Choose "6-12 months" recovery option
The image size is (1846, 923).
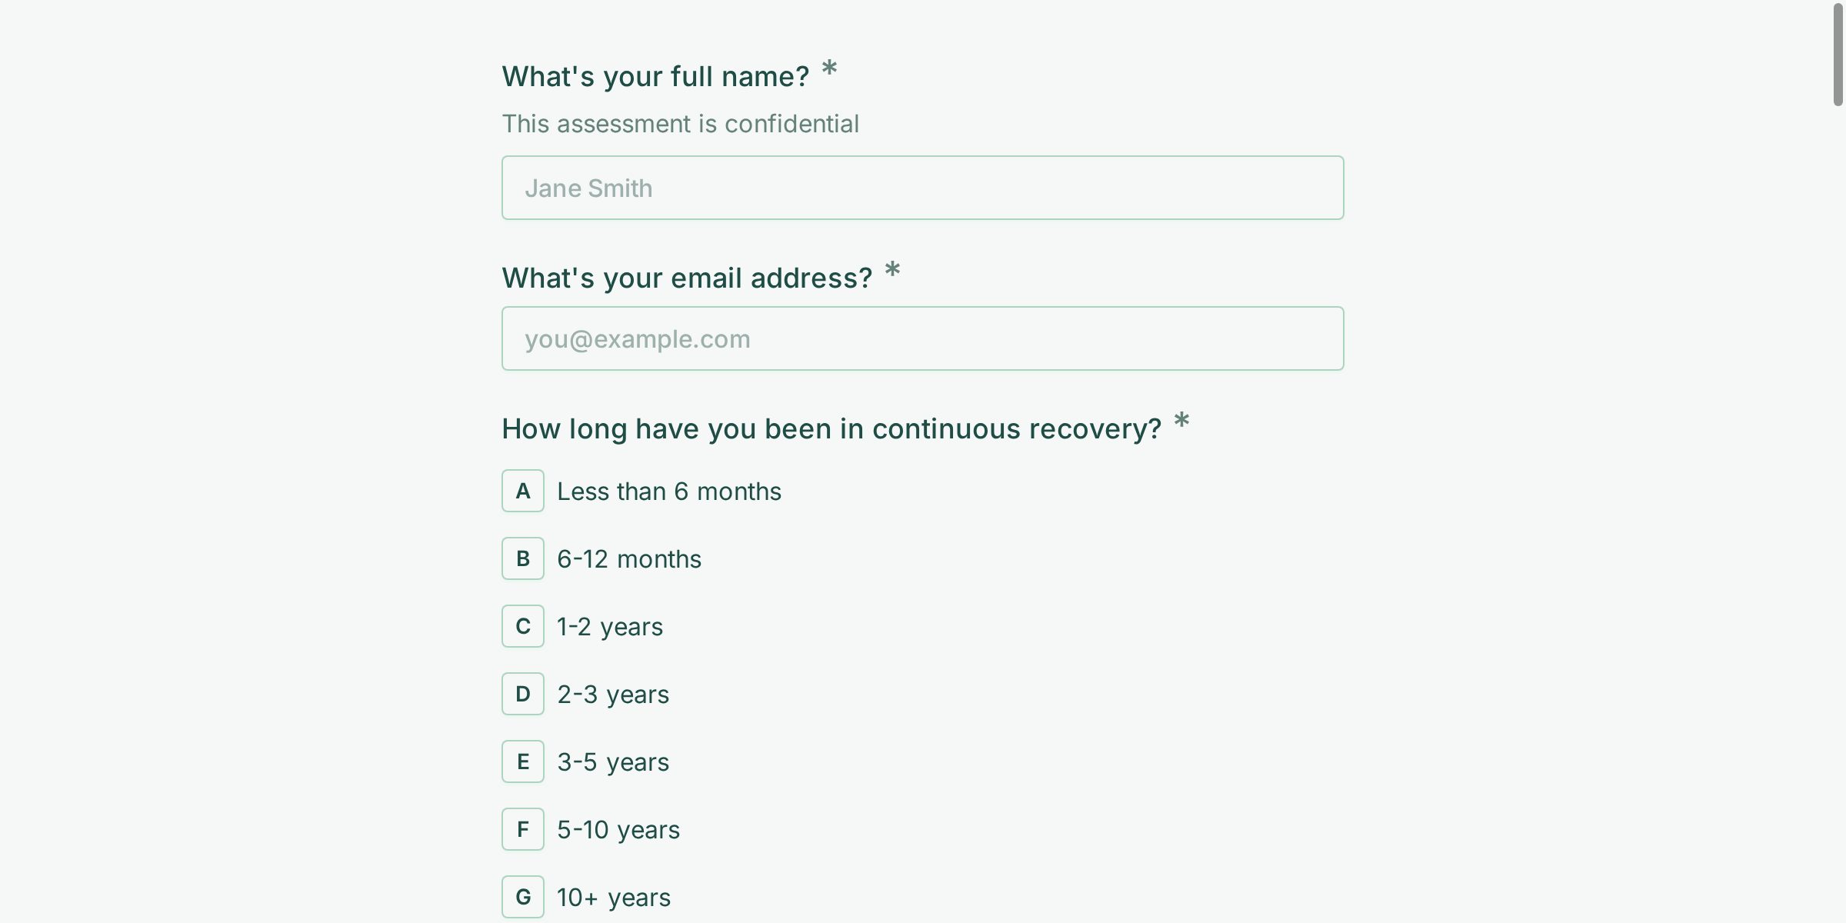click(x=628, y=559)
